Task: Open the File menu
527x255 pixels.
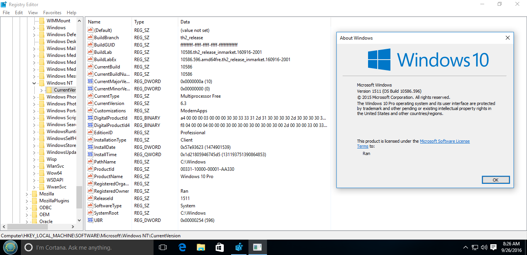Action: point(6,13)
